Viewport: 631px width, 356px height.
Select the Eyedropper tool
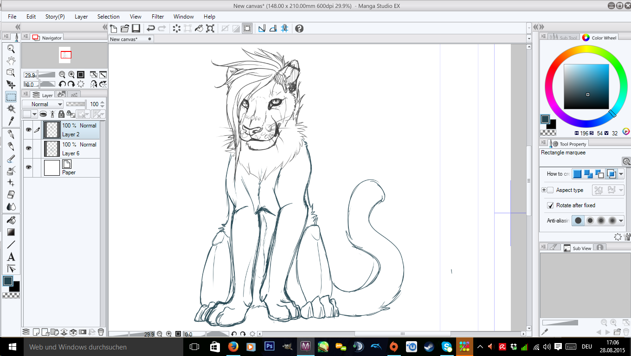(x=11, y=121)
